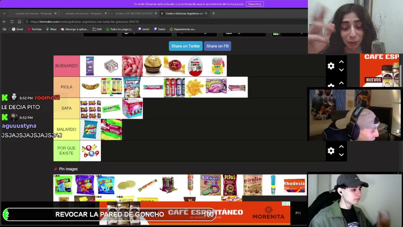Select the yellow candies in PIOLA tier
Screen dimensions: 403x227
[195, 87]
